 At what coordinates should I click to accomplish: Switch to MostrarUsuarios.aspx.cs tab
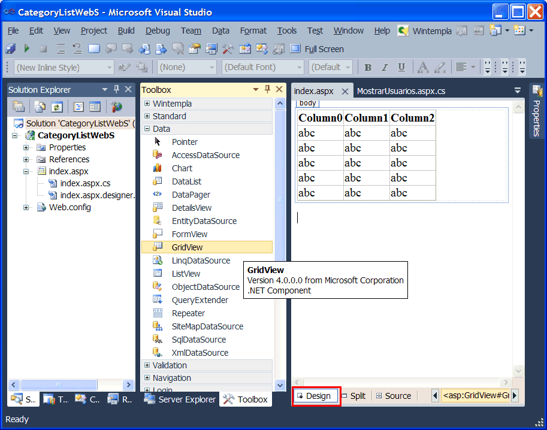click(401, 91)
